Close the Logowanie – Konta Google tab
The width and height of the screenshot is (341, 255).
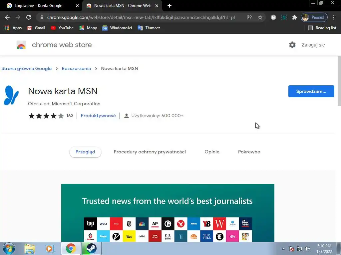point(77,6)
